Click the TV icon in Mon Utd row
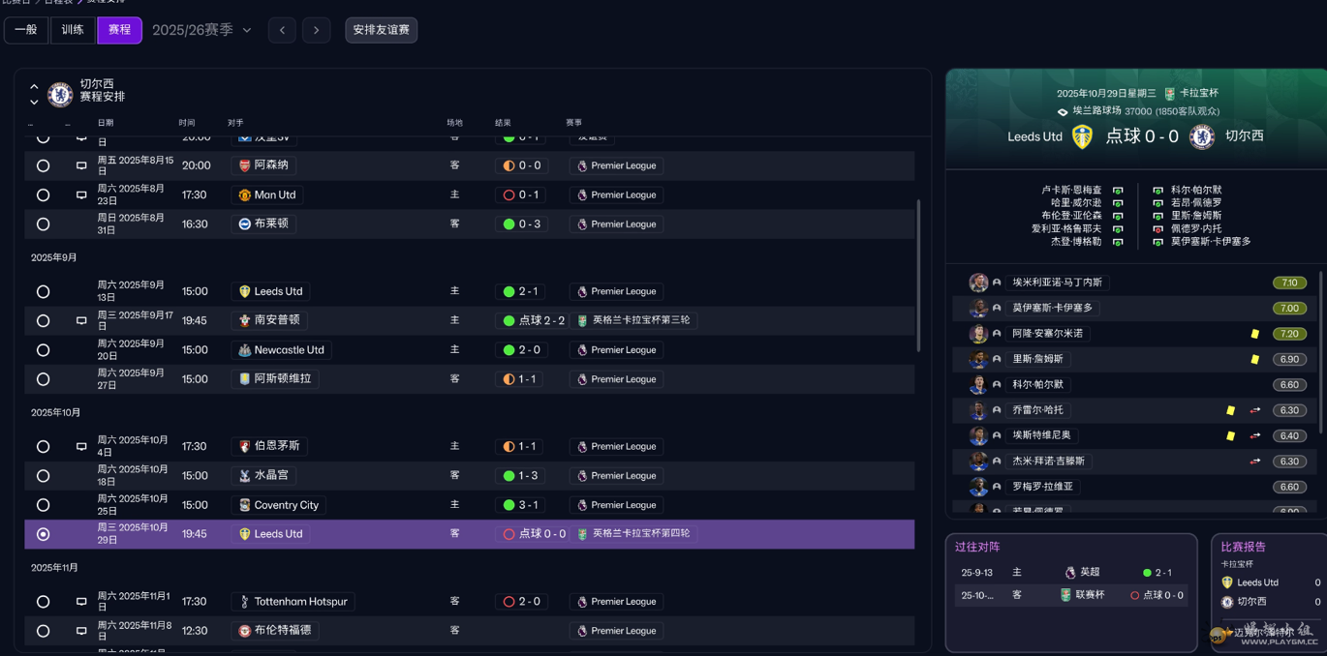 tap(81, 195)
